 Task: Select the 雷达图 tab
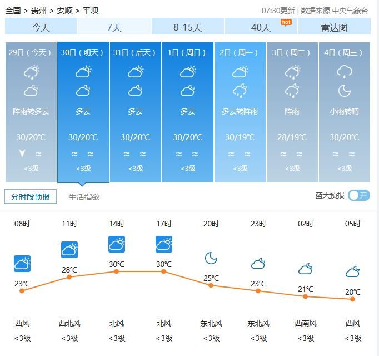(x=334, y=27)
